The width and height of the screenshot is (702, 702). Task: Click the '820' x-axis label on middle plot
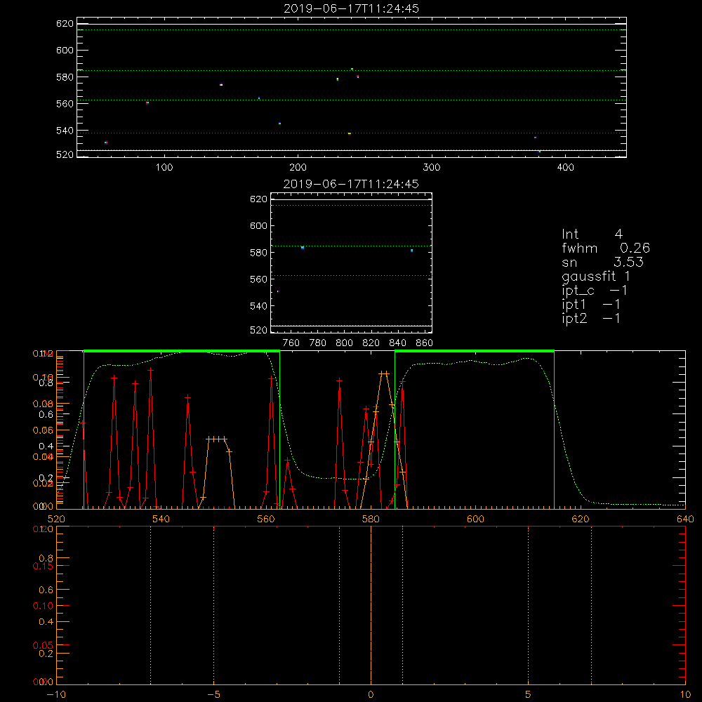tap(371, 343)
